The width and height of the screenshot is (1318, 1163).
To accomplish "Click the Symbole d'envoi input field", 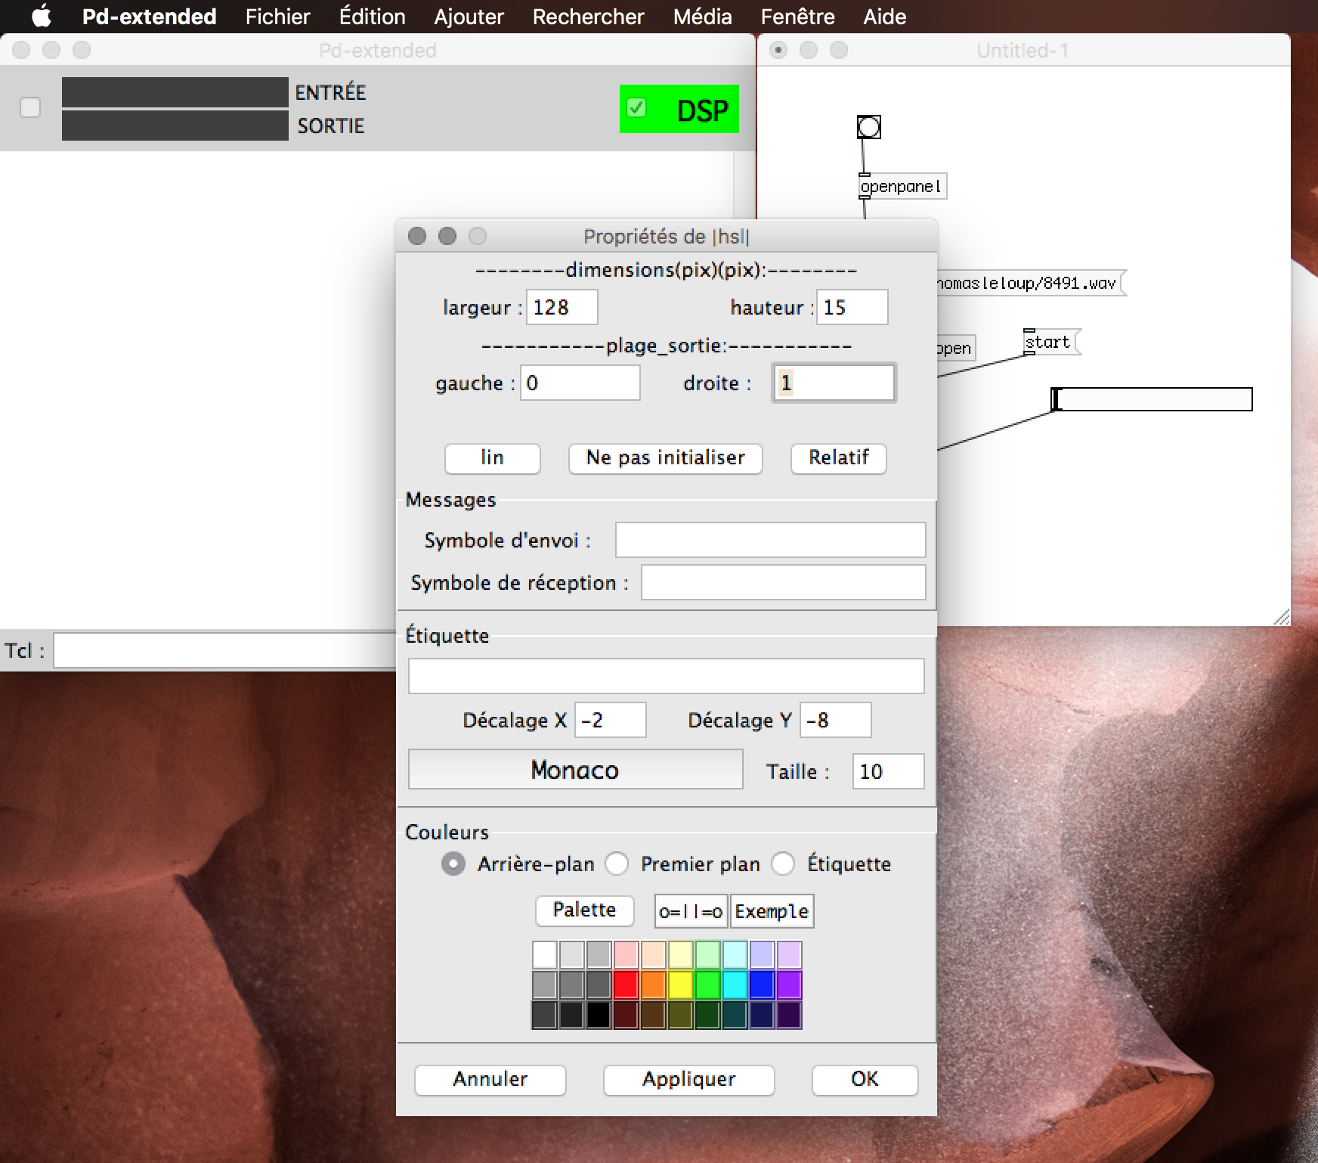I will tap(770, 540).
